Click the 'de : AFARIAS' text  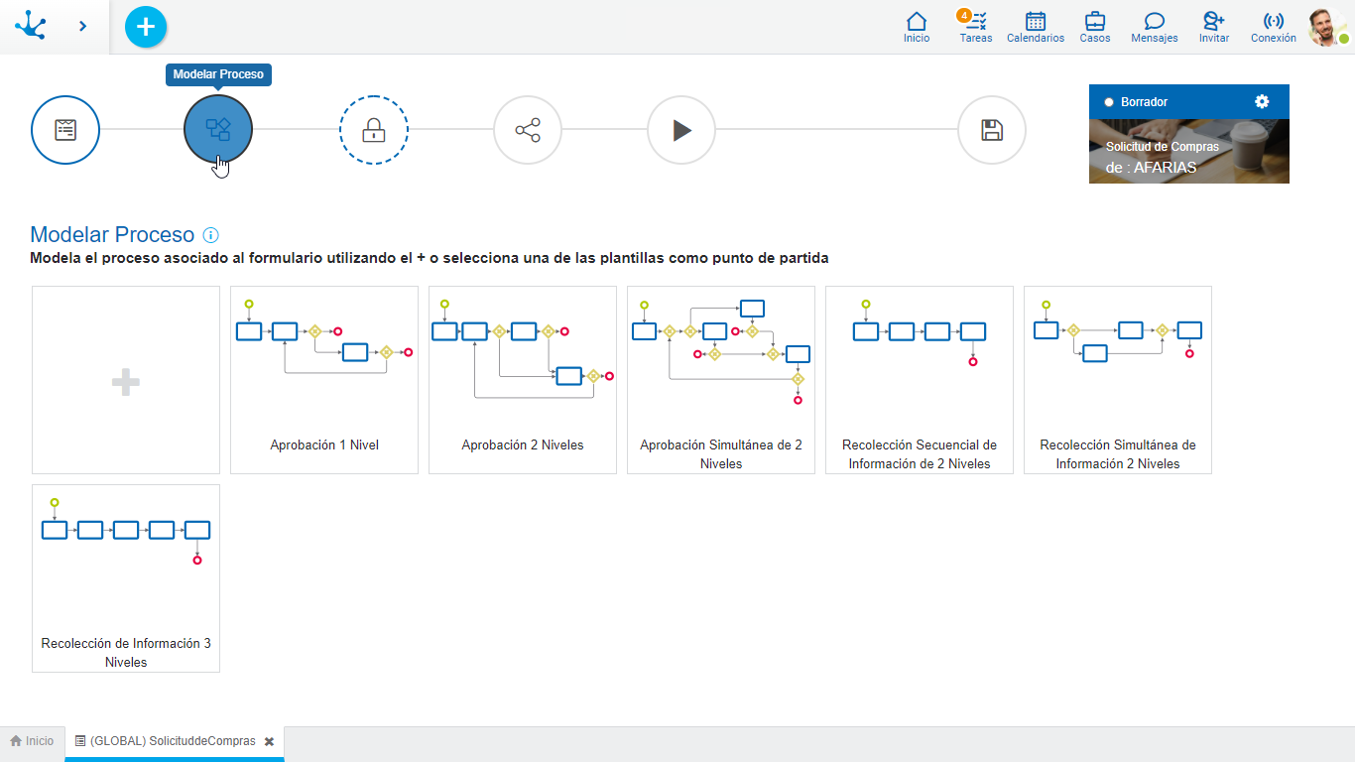coord(1152,168)
